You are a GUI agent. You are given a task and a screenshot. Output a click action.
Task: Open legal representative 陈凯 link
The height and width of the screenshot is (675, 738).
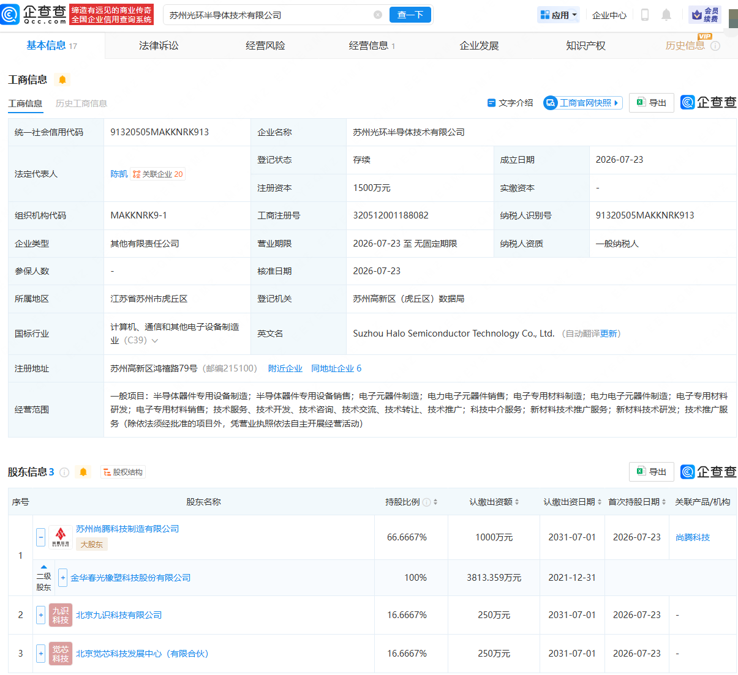click(x=119, y=174)
